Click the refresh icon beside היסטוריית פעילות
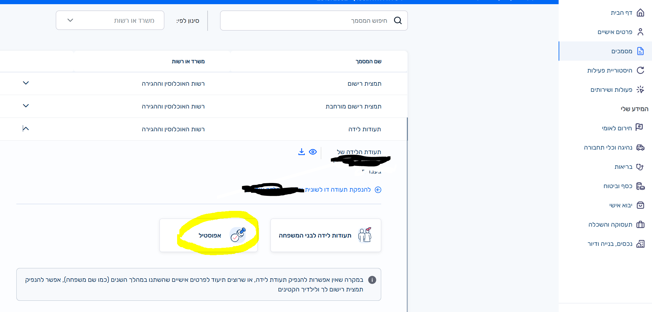The width and height of the screenshot is (652, 312). (640, 70)
